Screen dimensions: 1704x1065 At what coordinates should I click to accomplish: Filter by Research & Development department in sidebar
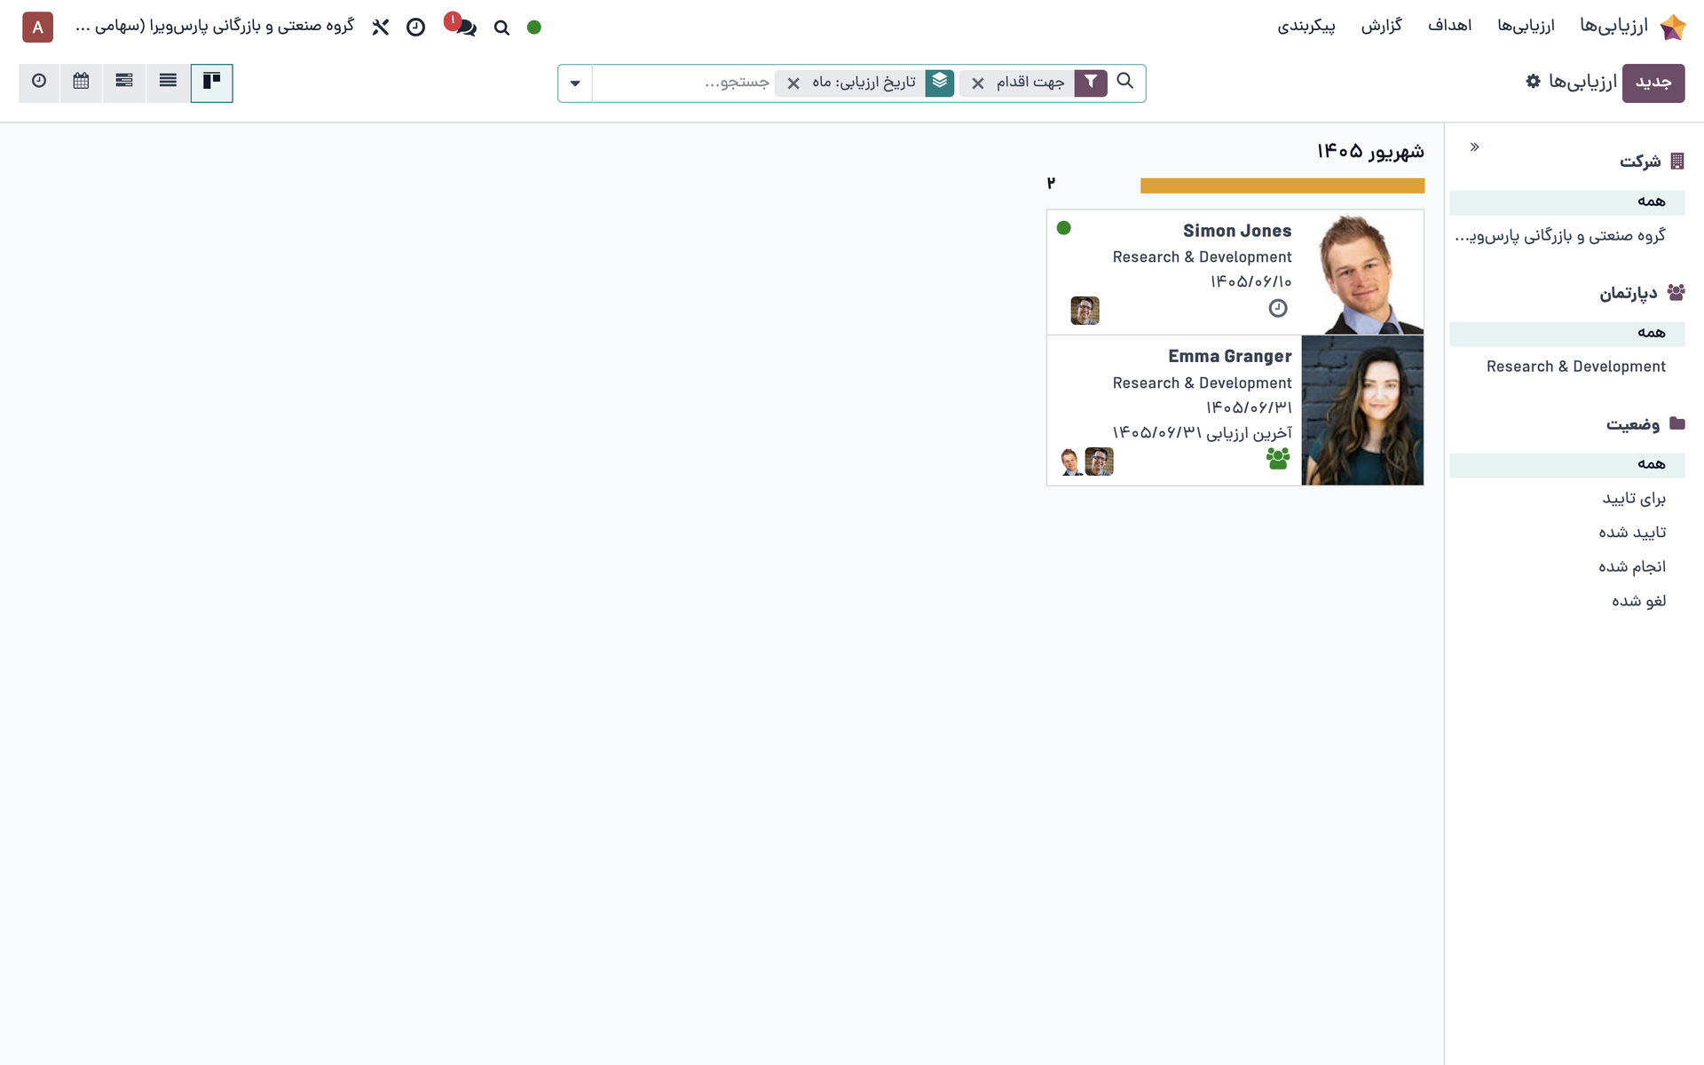1575,367
